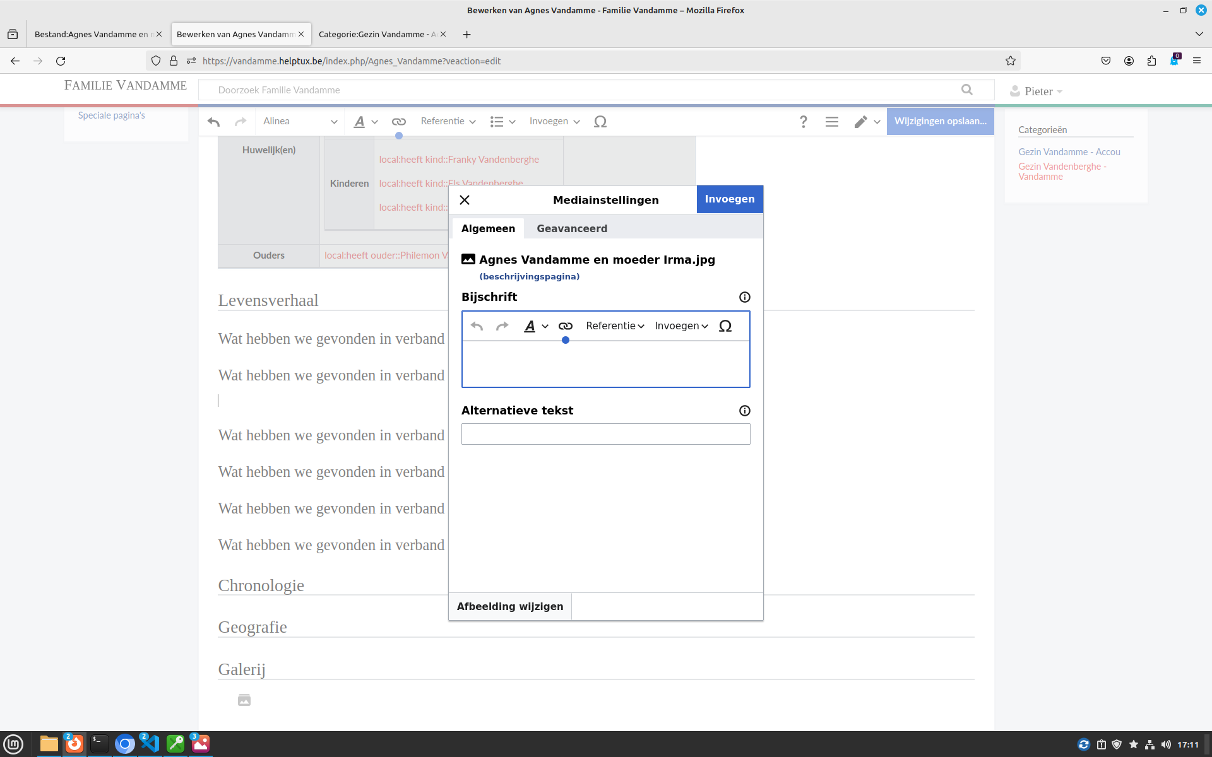Open page options hamburger menu in editor toolbar
Viewport: 1212px width, 757px height.
[831, 122]
